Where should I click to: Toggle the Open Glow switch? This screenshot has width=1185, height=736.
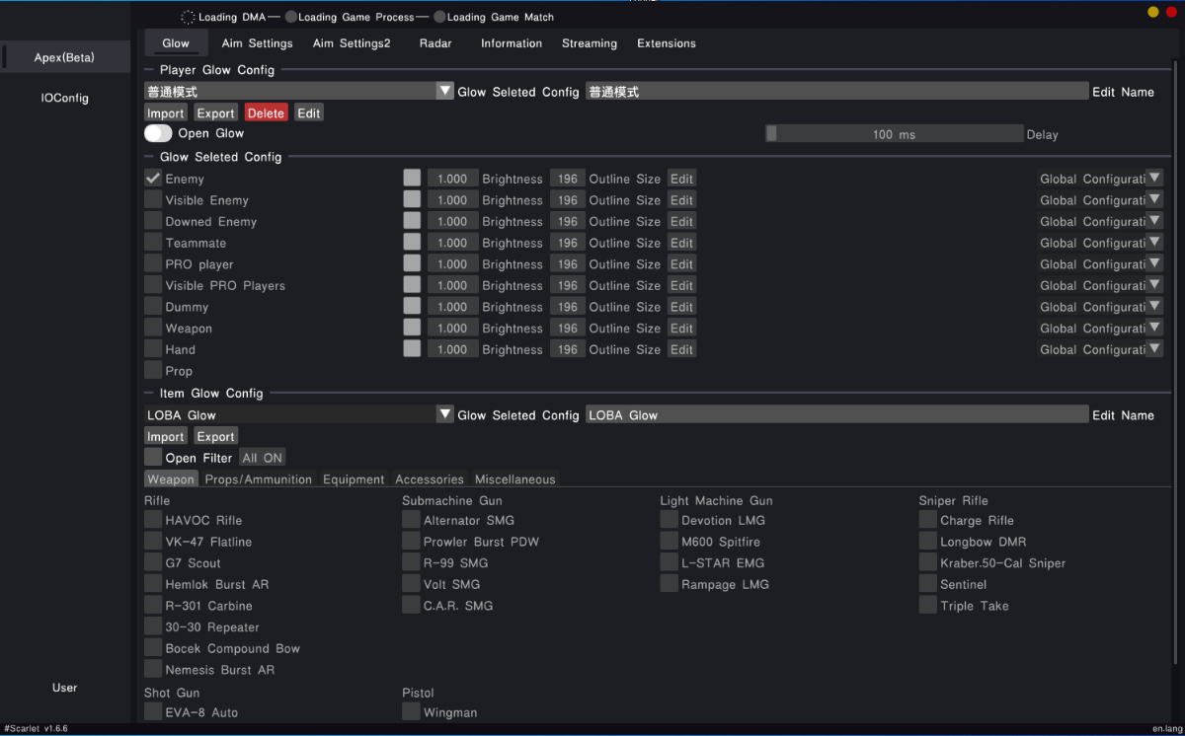(158, 133)
